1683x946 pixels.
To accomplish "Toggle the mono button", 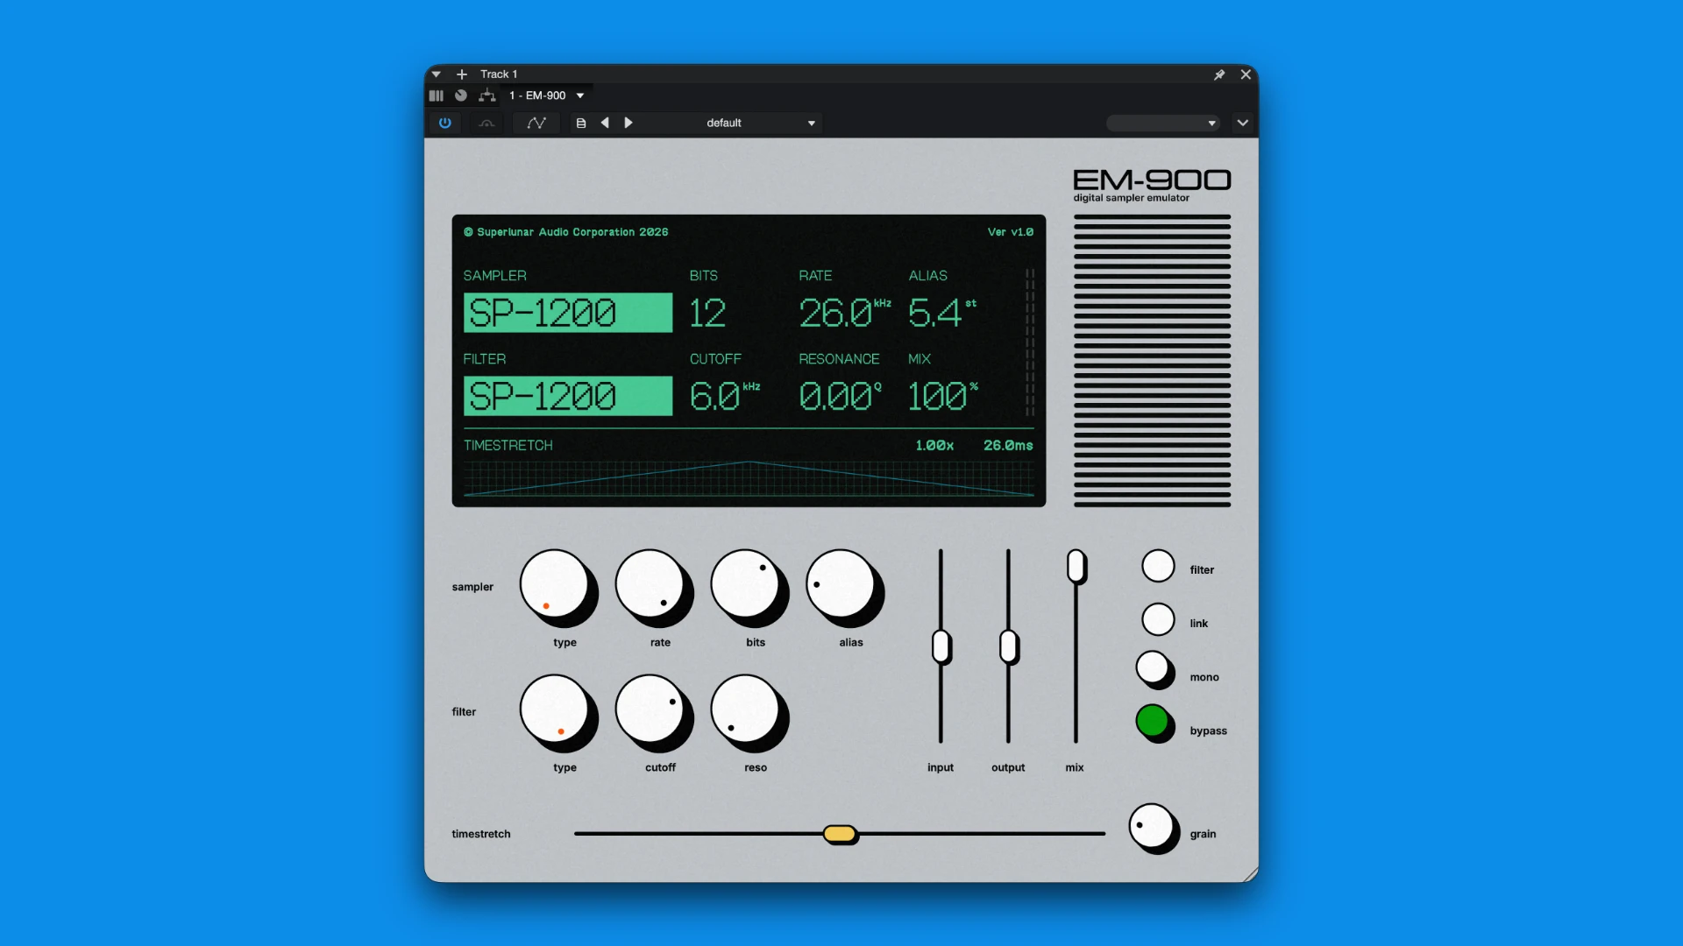I will pyautogui.click(x=1153, y=667).
